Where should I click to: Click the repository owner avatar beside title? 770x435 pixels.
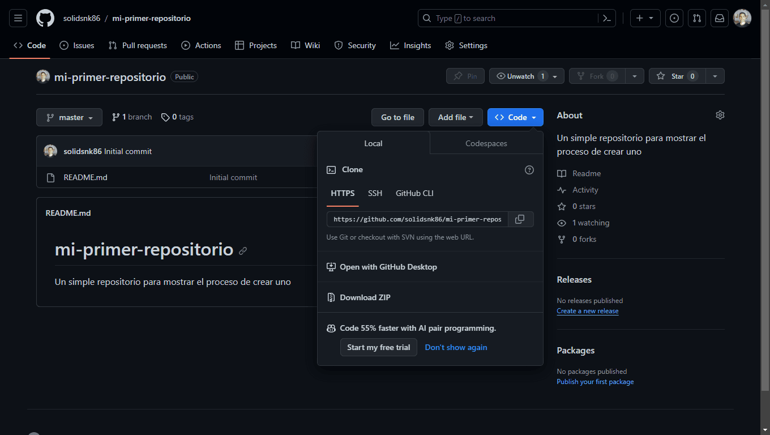(x=43, y=76)
